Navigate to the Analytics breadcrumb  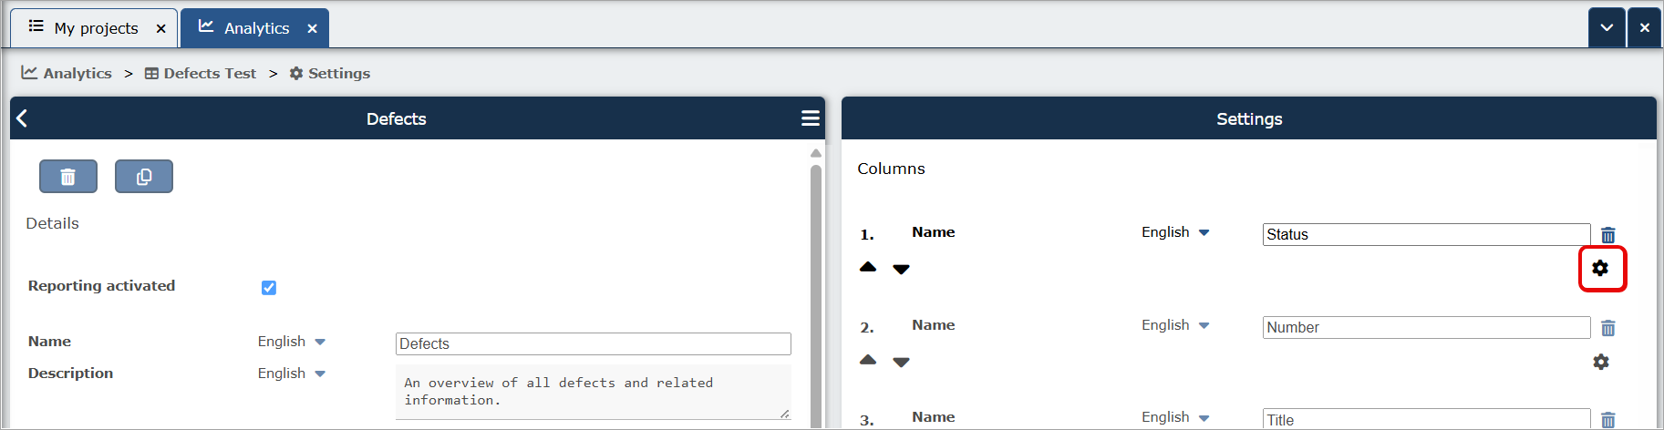coord(67,73)
